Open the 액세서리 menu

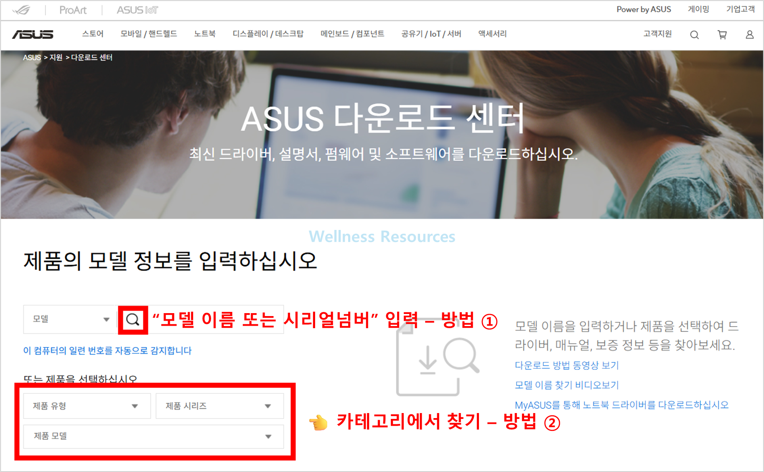coord(492,34)
